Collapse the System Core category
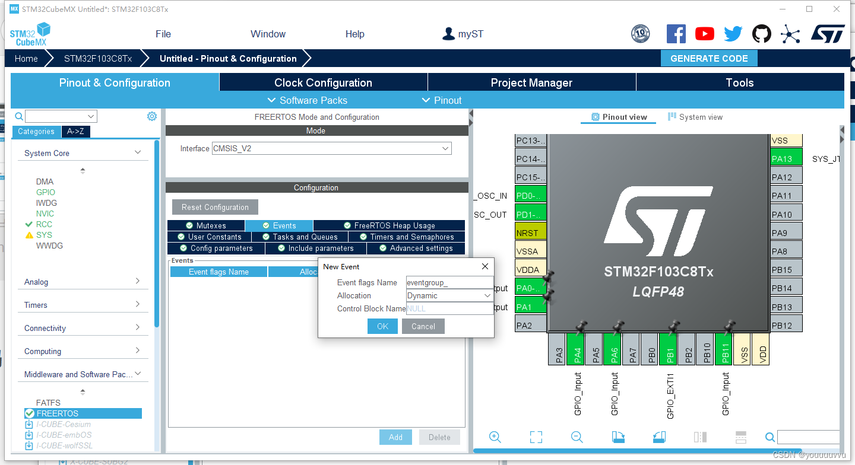The height and width of the screenshot is (465, 855). tap(138, 152)
